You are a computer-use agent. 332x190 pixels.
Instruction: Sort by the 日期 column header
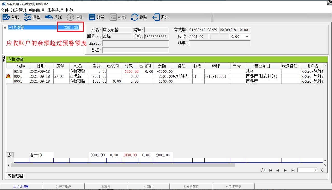pos(42,66)
